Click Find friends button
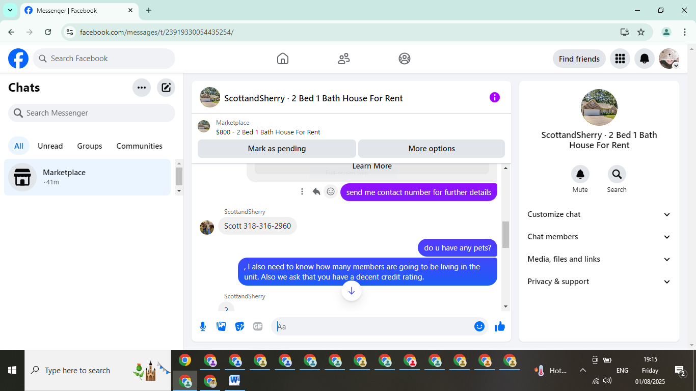Viewport: 696px width, 391px height. click(x=579, y=59)
